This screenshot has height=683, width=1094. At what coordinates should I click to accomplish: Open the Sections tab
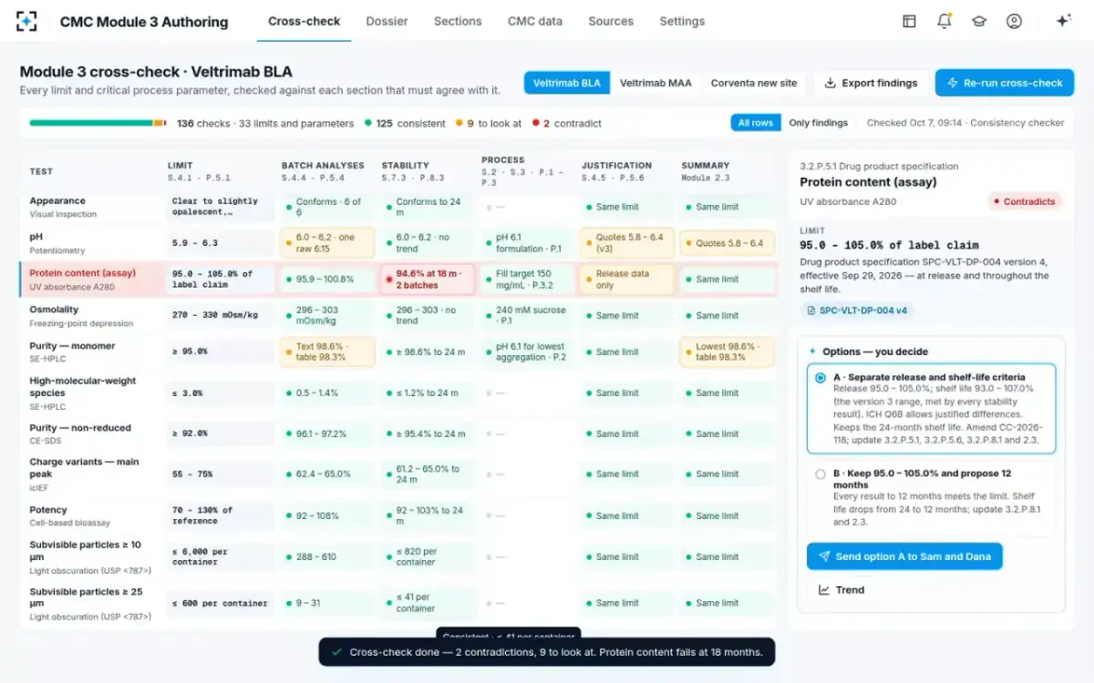pos(458,21)
